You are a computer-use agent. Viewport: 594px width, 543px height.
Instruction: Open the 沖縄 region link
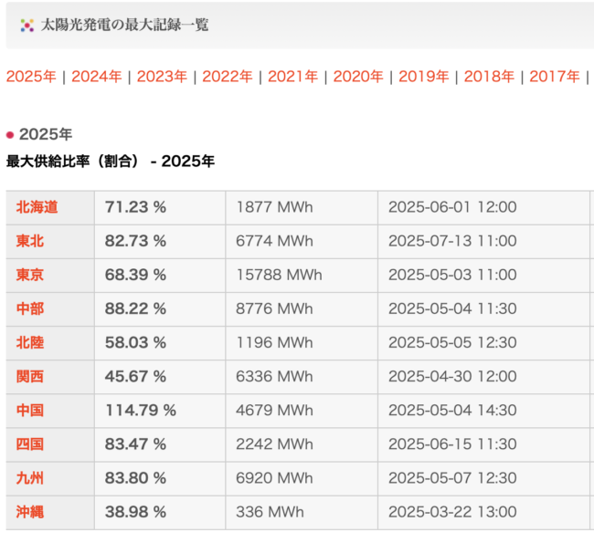click(30, 512)
